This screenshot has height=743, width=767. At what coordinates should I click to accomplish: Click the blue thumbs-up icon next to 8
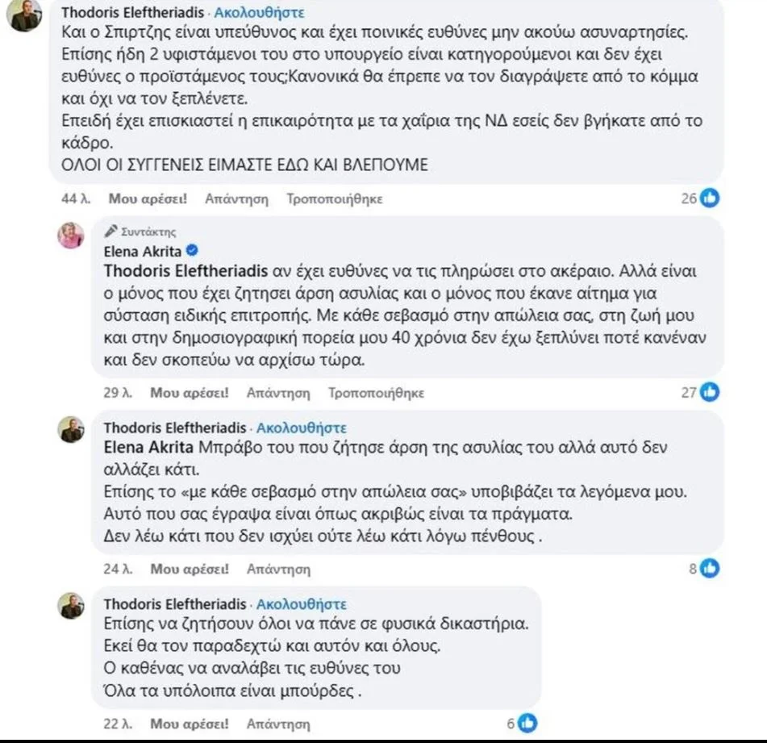coord(711,569)
